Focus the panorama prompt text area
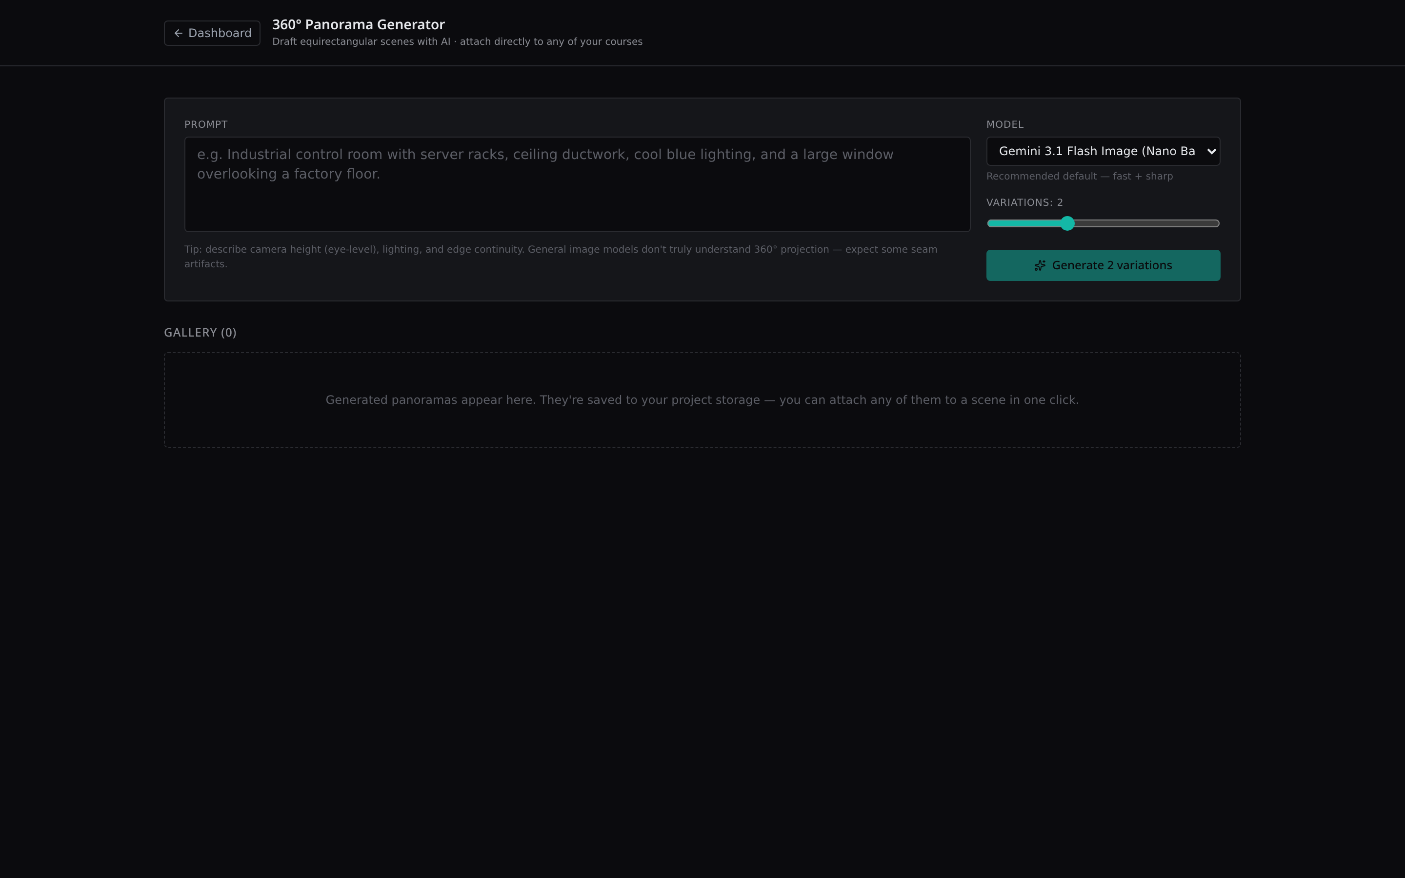This screenshot has width=1405, height=878. click(x=577, y=184)
